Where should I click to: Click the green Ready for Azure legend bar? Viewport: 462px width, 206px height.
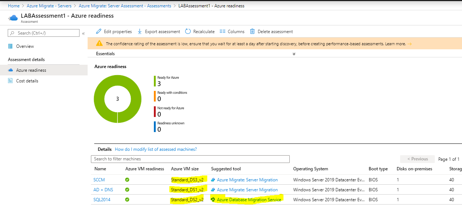155,81
